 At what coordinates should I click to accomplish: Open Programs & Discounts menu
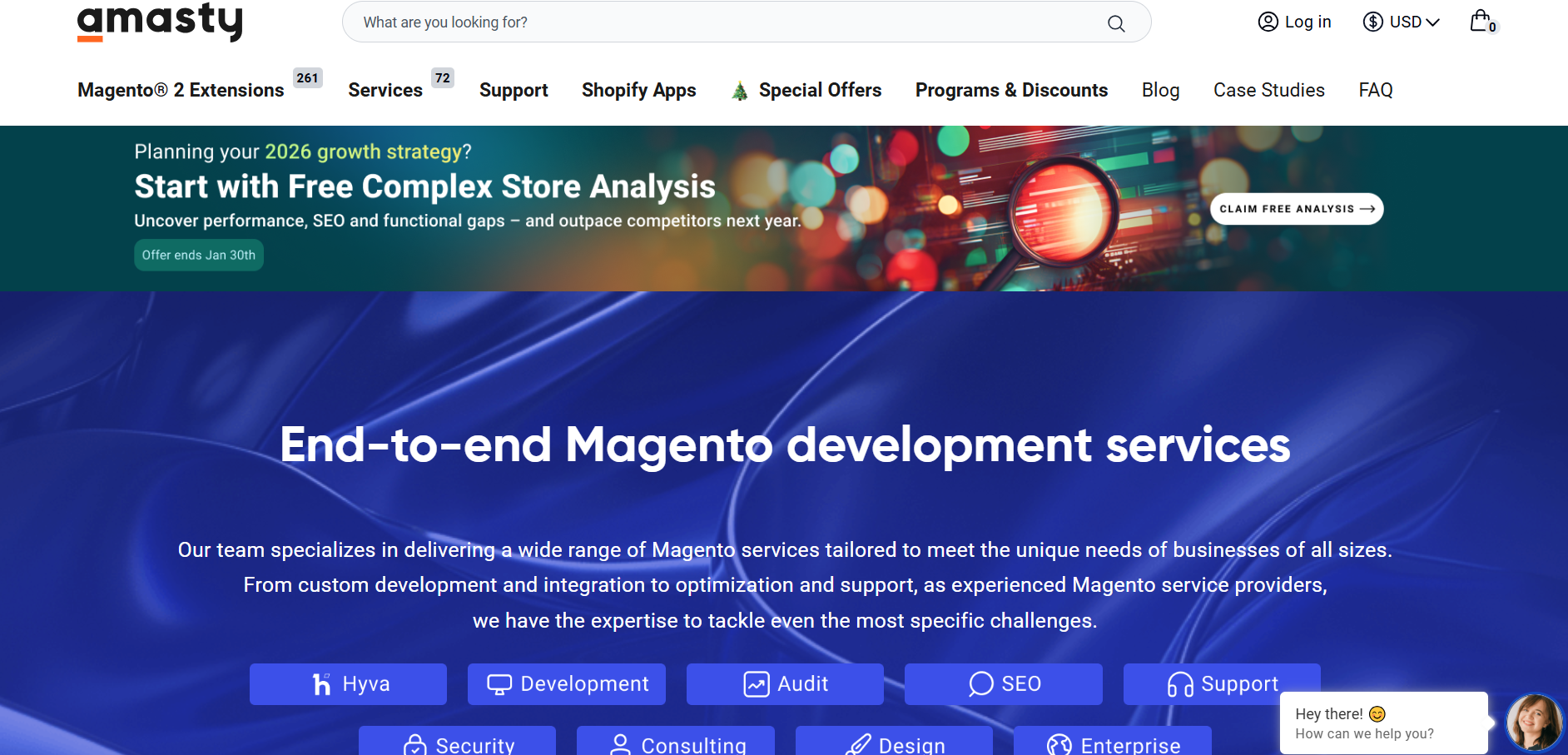pos(1011,90)
